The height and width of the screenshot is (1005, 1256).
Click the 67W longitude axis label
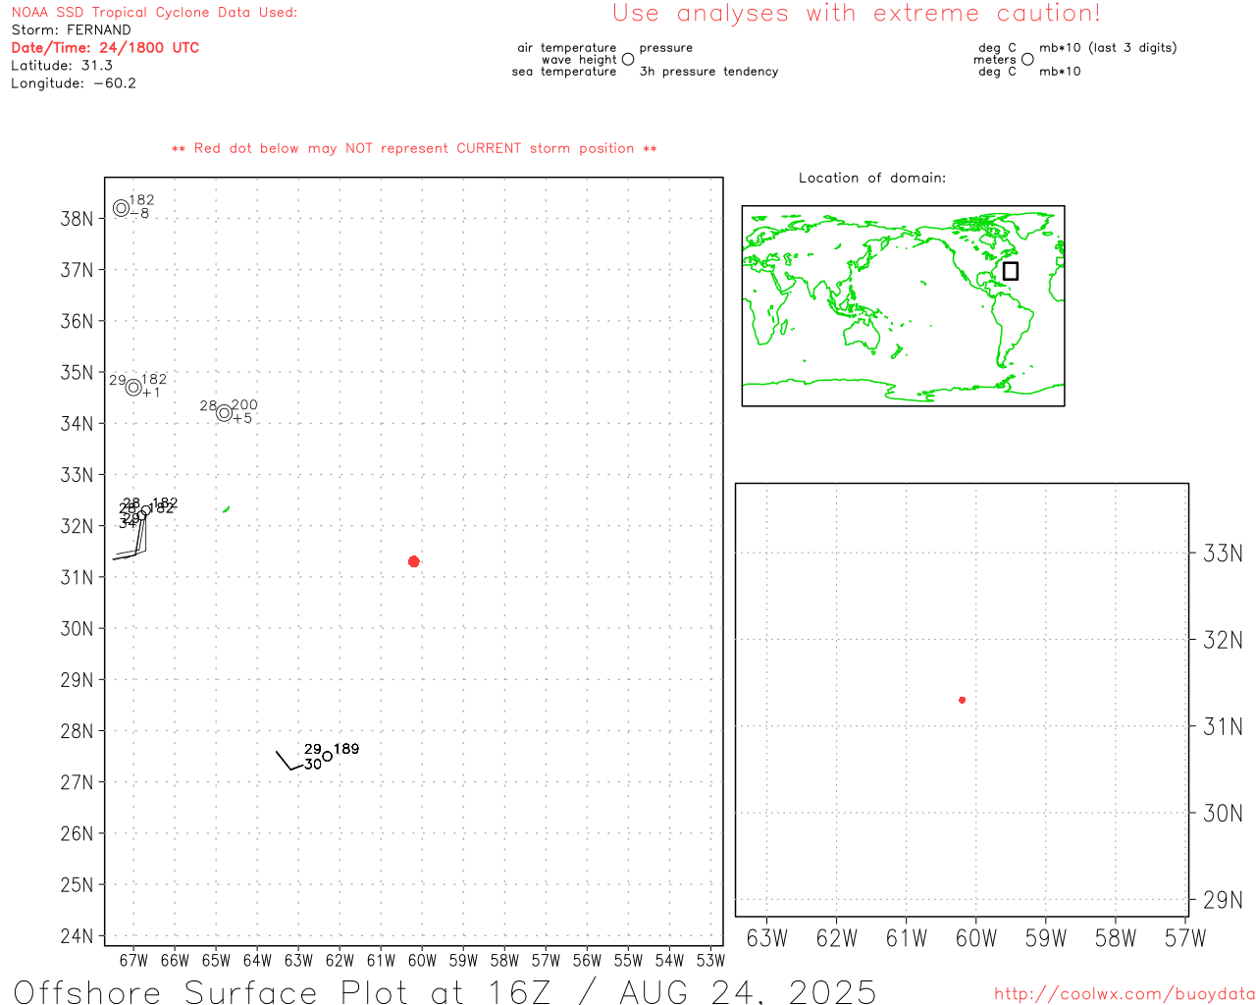[133, 961]
